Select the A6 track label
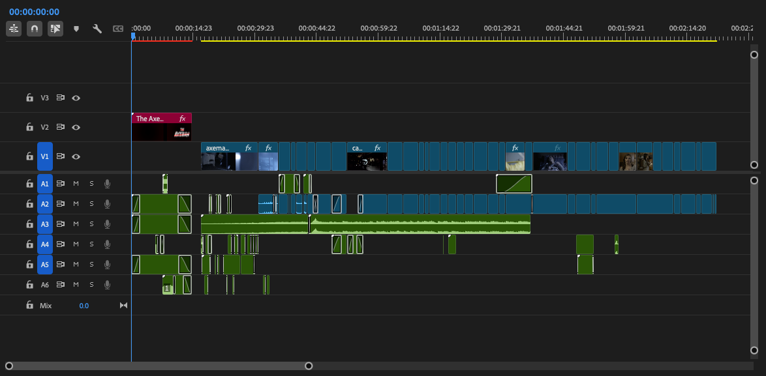766x376 pixels. [x=45, y=285]
